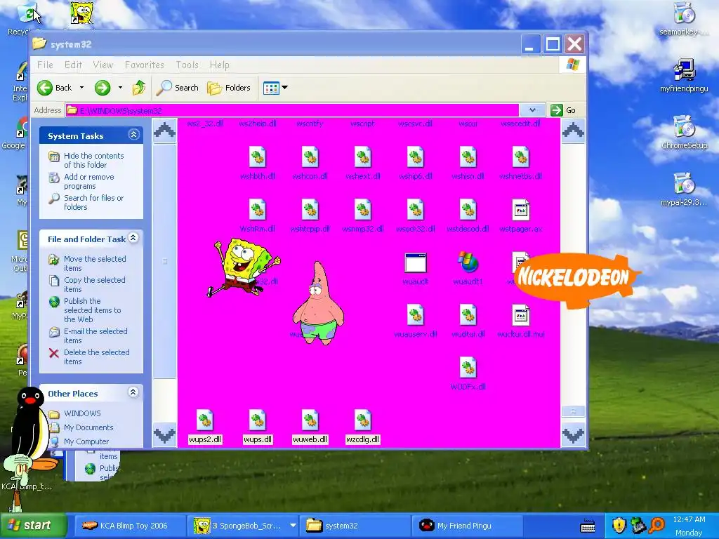Open the Edit menu
The width and height of the screenshot is (719, 539).
pyautogui.click(x=73, y=65)
